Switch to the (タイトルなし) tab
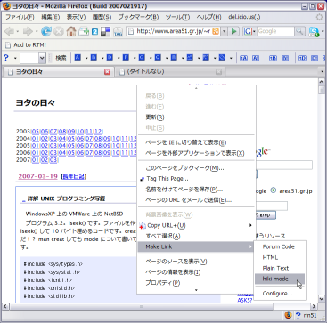327x323 pixels. coord(170,72)
